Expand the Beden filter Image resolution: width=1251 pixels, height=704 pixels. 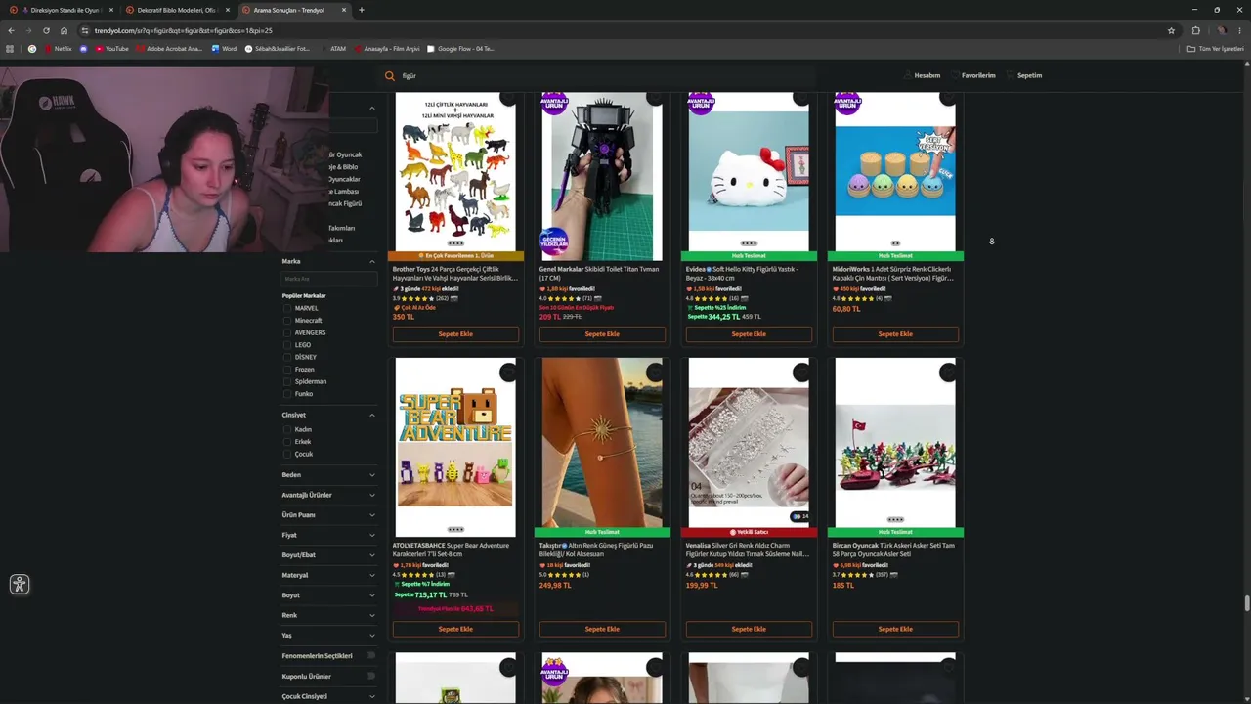[329, 475]
